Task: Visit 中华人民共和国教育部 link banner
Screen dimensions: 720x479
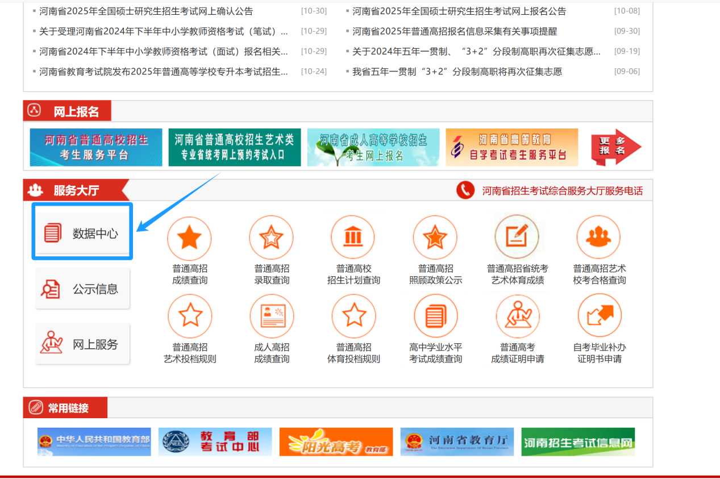Action: [94, 442]
